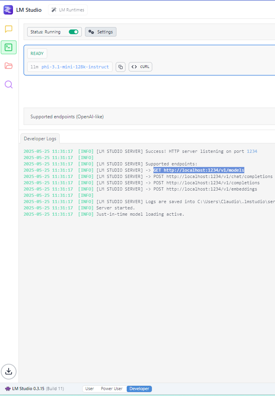Screen dimensions: 275x396
Task: Open LM Runtimes button
Action: [x=68, y=10]
